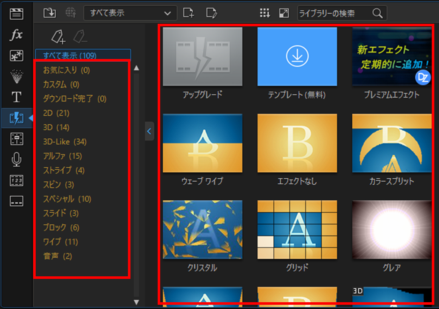Click the テンプレート (無料) download thumbnail
The width and height of the screenshot is (439, 309).
(297, 56)
